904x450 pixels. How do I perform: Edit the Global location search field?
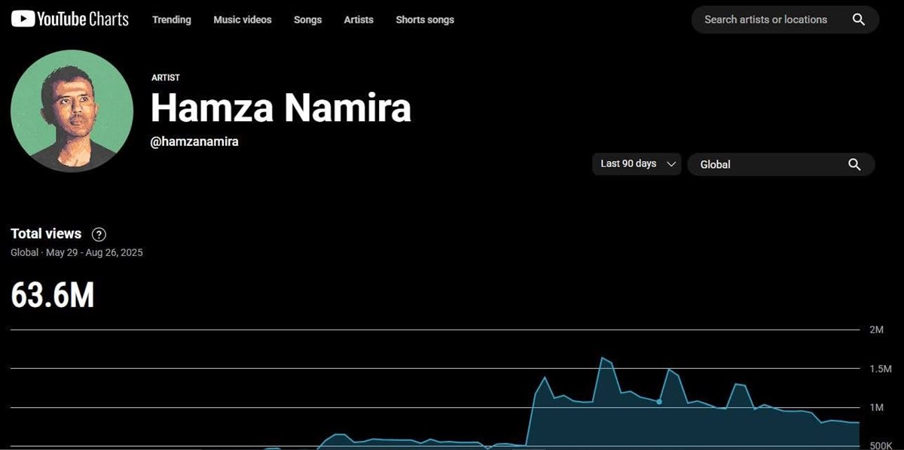pyautogui.click(x=780, y=164)
